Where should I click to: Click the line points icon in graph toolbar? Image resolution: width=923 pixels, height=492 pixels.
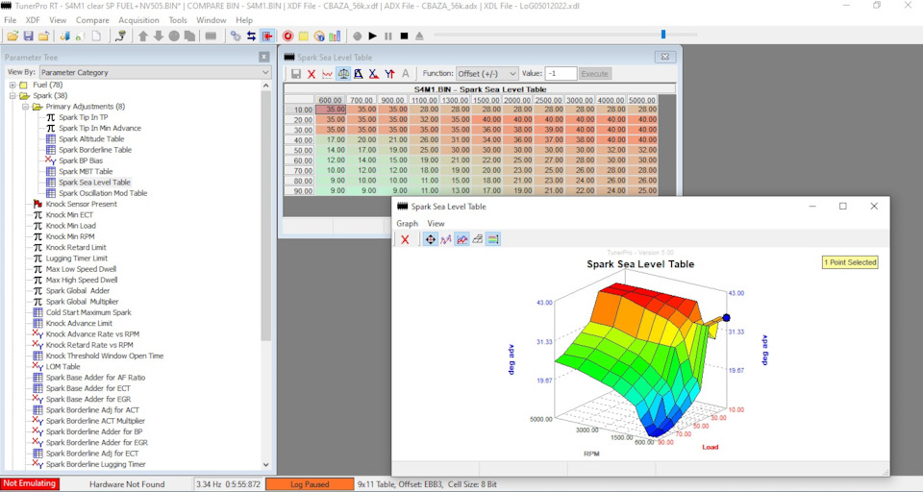[446, 239]
